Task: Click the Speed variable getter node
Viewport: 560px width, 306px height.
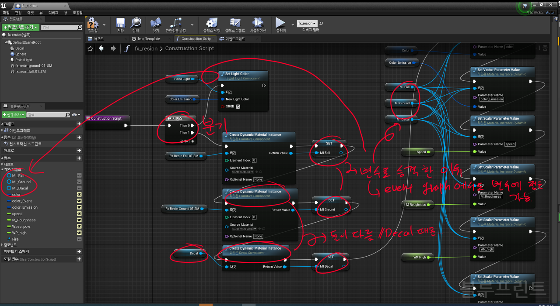Action: [417, 152]
